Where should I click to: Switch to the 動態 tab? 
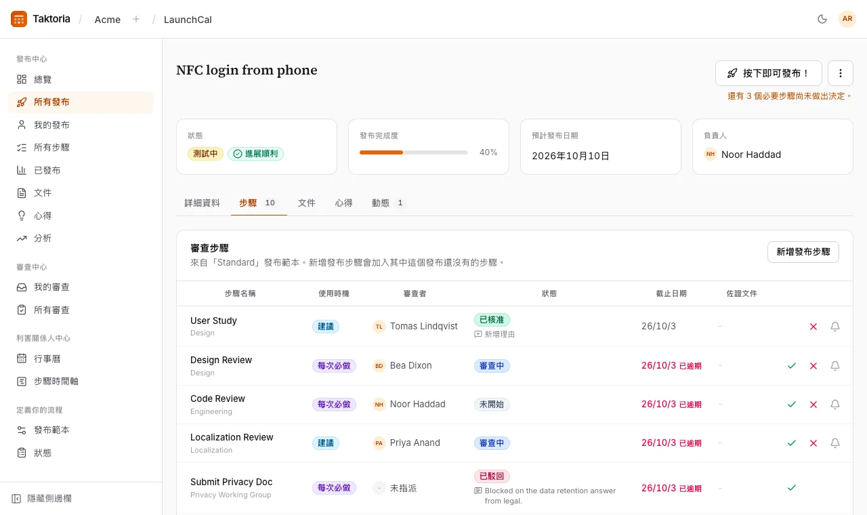point(388,203)
